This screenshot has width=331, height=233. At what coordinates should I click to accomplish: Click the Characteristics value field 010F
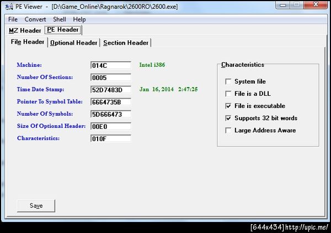111,139
